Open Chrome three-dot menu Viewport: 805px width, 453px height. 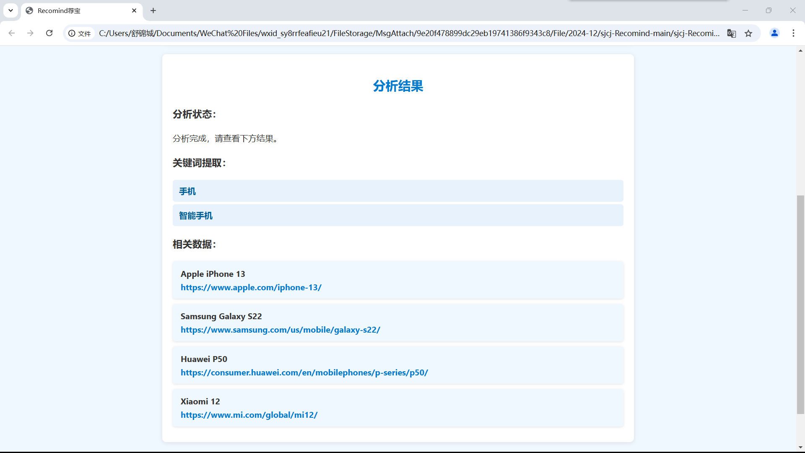coord(793,33)
